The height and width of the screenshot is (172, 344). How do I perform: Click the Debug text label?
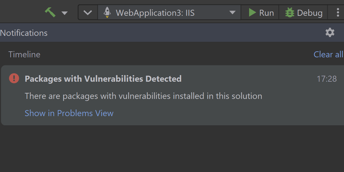pyautogui.click(x=310, y=13)
